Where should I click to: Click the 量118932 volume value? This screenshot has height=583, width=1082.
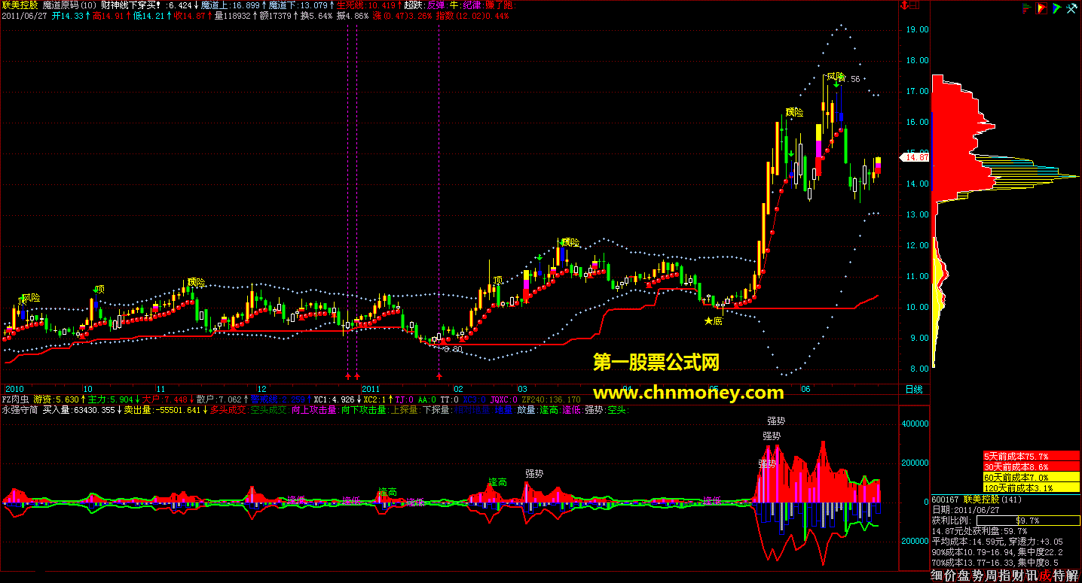[x=231, y=14]
